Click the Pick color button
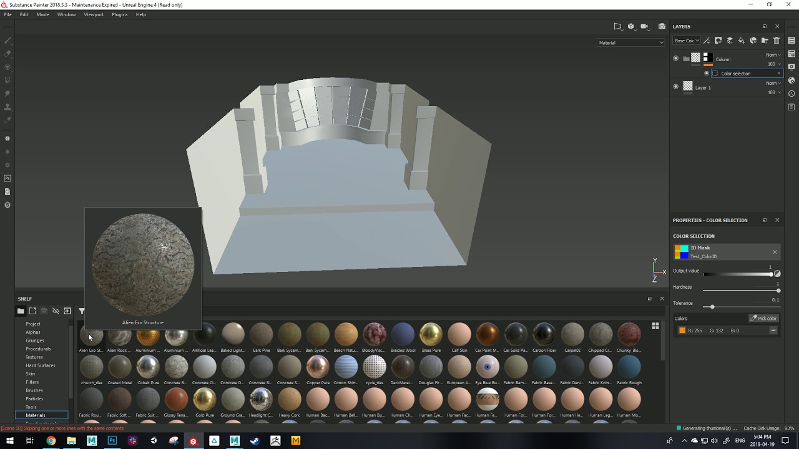This screenshot has width=799, height=449. [763, 319]
